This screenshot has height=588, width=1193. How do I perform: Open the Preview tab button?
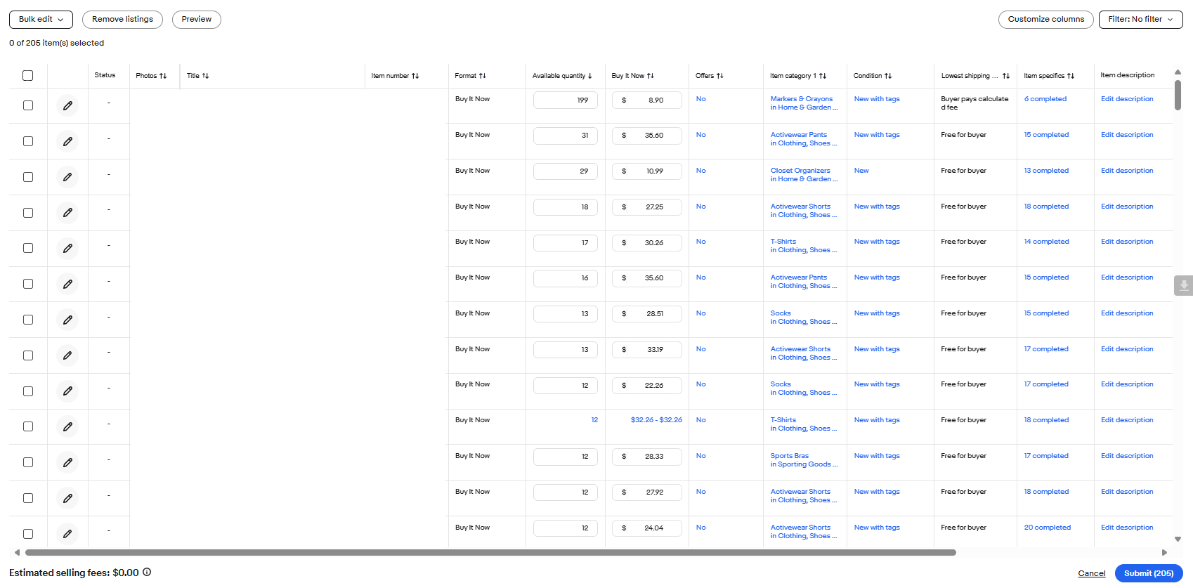click(197, 20)
